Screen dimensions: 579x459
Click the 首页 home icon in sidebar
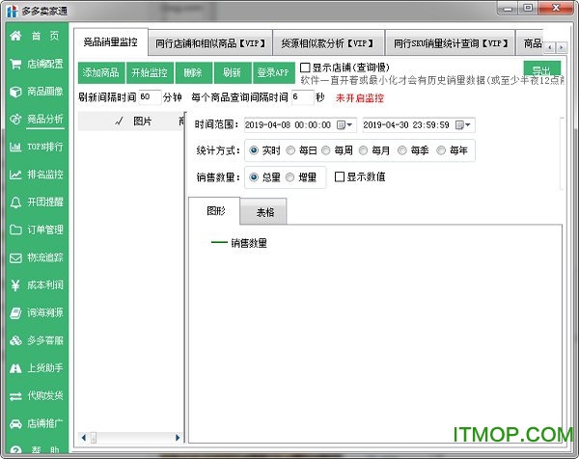click(x=15, y=37)
